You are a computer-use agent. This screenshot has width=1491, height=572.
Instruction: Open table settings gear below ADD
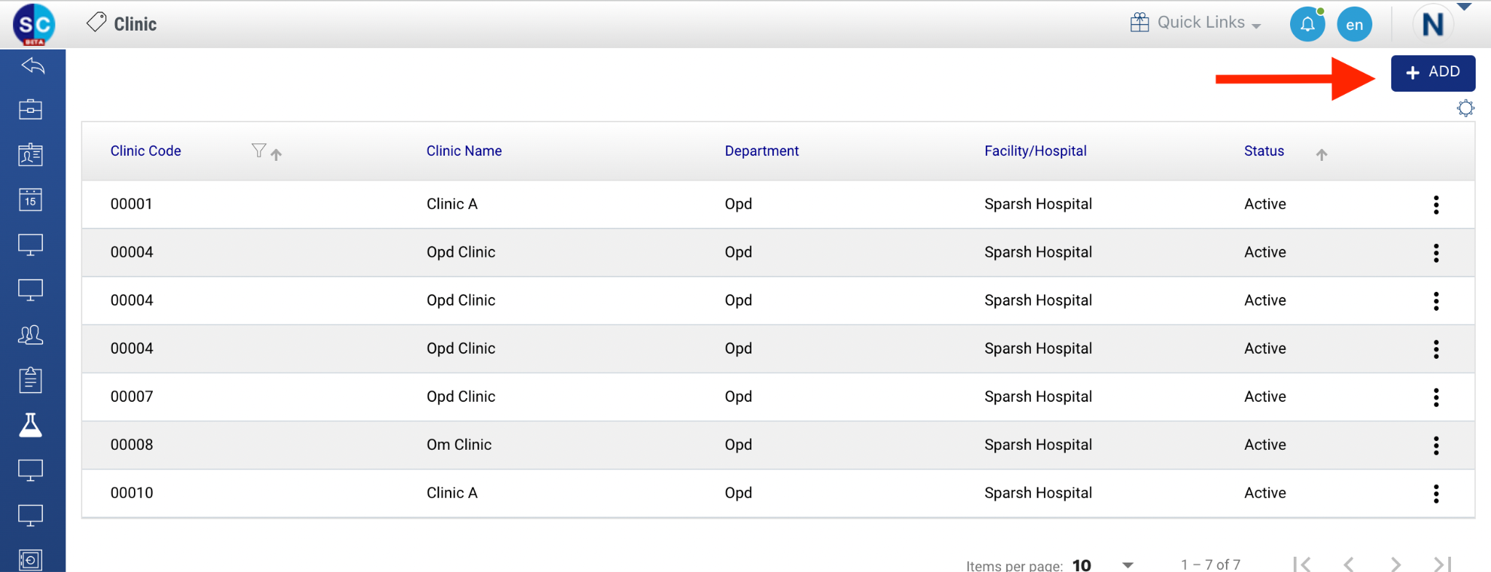(x=1466, y=108)
